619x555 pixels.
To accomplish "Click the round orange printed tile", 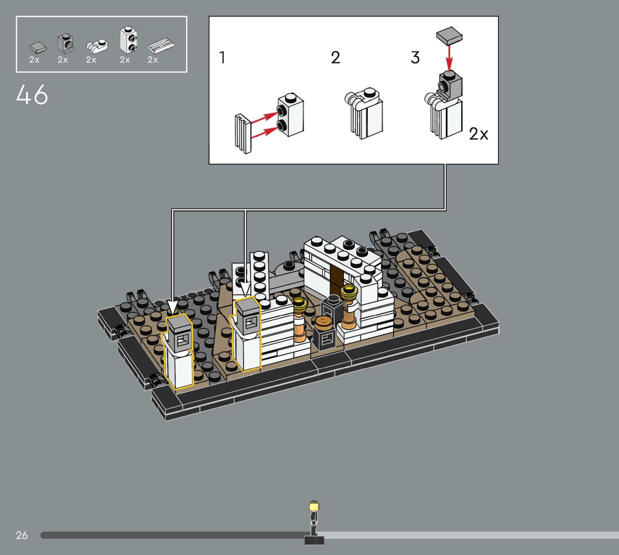I will 324,321.
